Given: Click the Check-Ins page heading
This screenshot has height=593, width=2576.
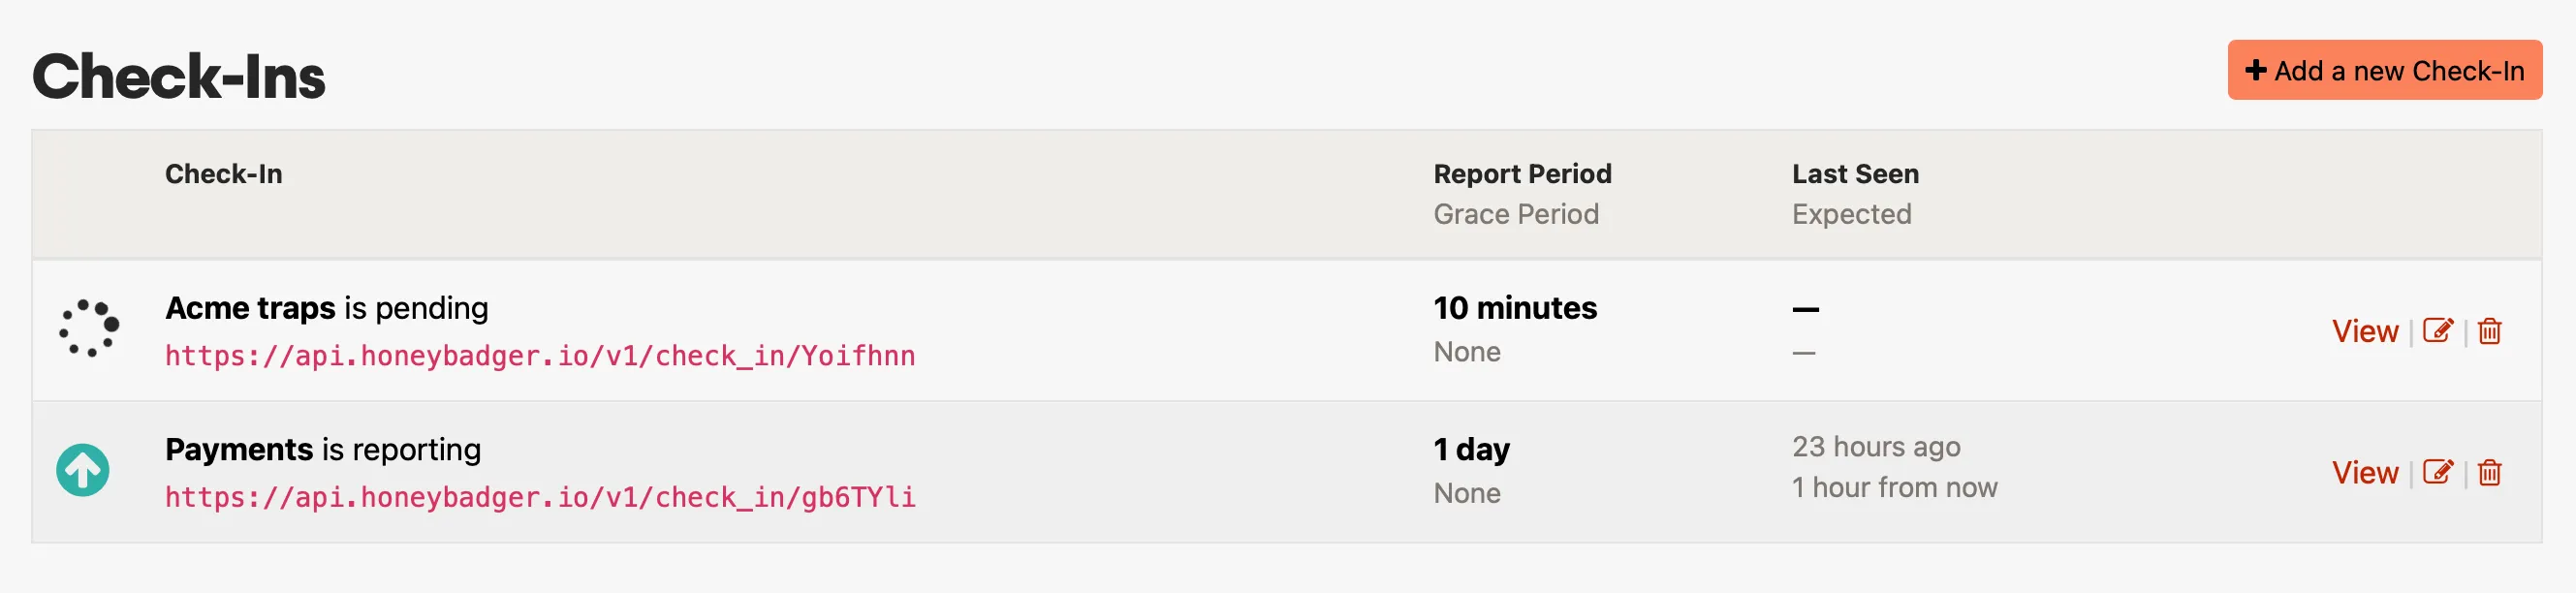Looking at the screenshot, I should coord(179,77).
